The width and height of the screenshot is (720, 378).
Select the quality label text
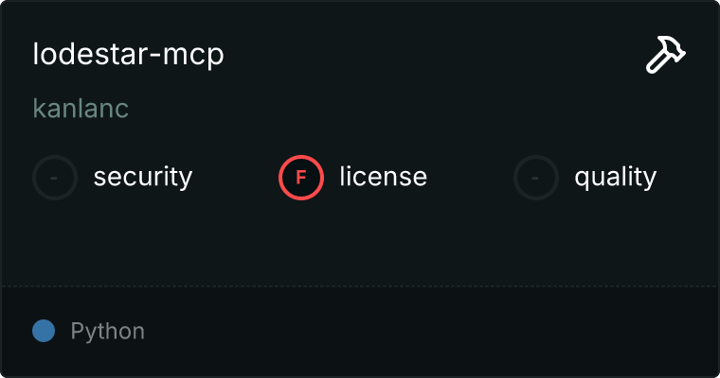(x=615, y=177)
